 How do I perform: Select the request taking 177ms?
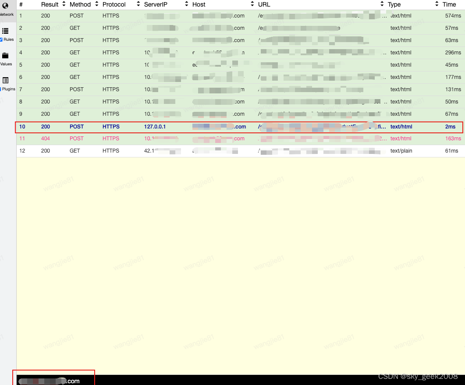[x=241, y=77]
